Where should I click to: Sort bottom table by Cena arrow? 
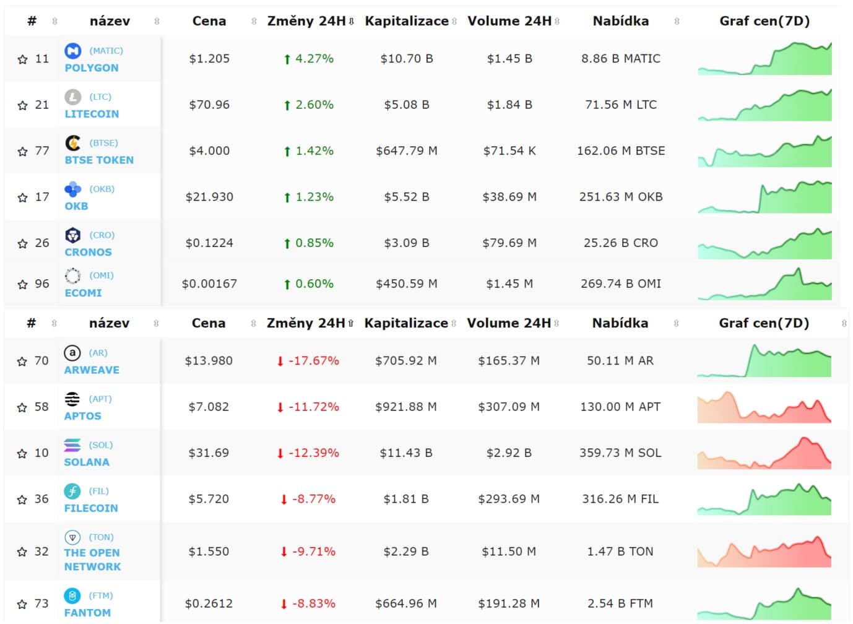(253, 324)
